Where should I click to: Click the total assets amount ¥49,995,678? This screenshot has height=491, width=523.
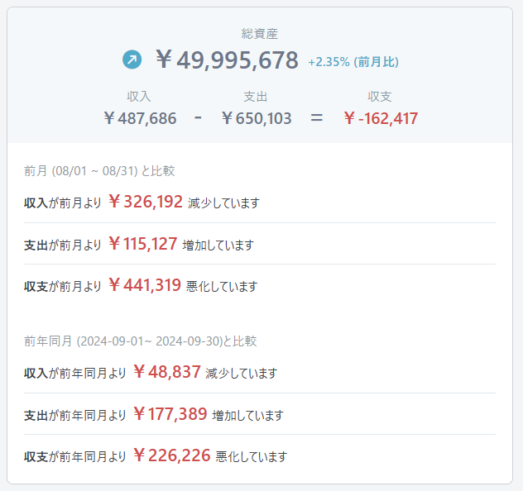pos(227,60)
